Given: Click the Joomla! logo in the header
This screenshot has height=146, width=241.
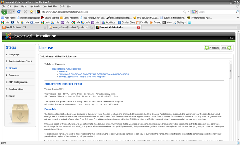Looking at the screenshot, I should [x=19, y=36].
